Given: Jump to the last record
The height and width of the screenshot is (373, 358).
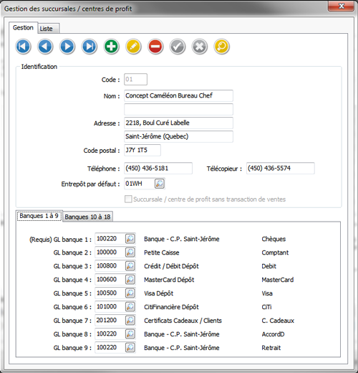Looking at the screenshot, I should (89, 47).
